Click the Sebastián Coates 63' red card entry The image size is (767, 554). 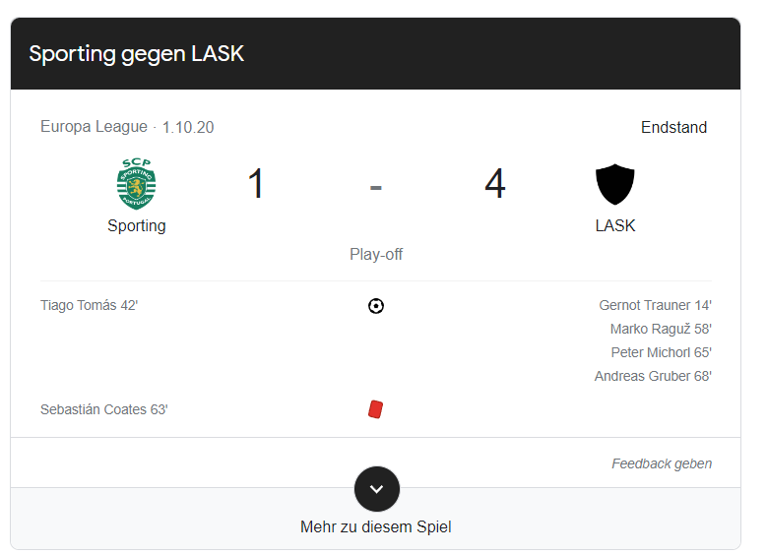(103, 409)
